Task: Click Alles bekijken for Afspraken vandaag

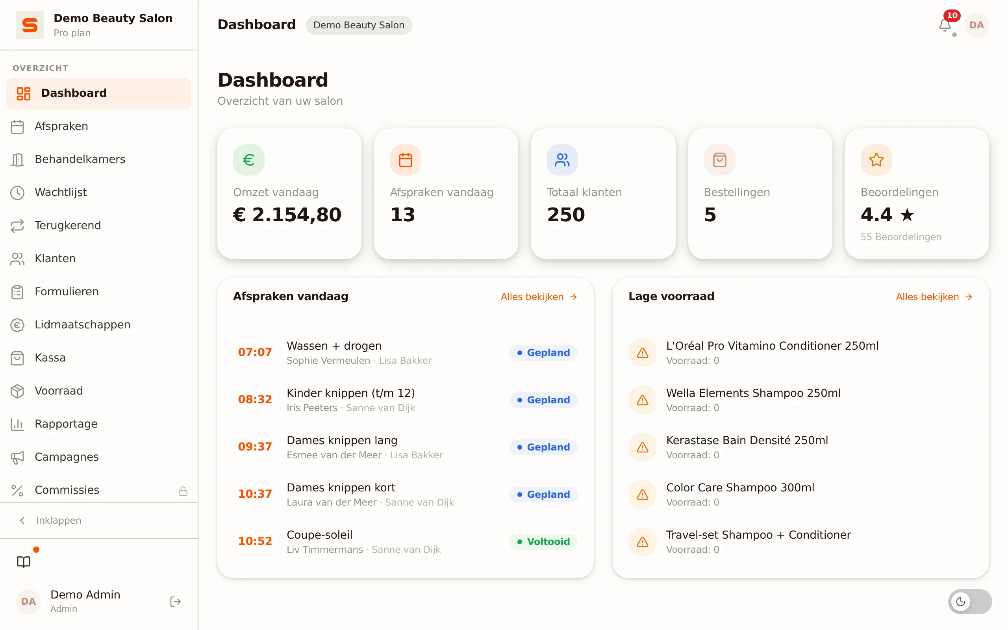Action: pos(539,296)
